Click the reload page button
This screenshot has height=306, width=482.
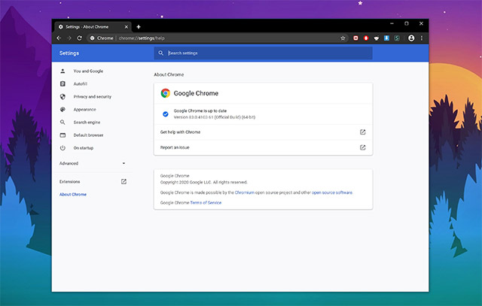coord(79,38)
